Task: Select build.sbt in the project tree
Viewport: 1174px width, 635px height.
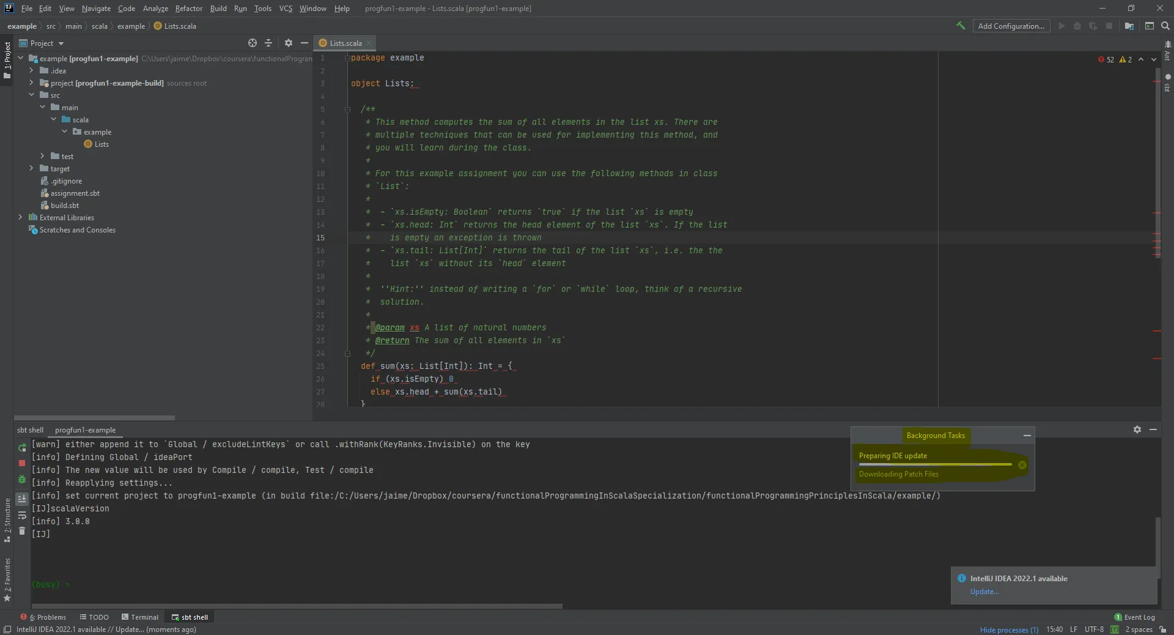Action: coord(64,206)
